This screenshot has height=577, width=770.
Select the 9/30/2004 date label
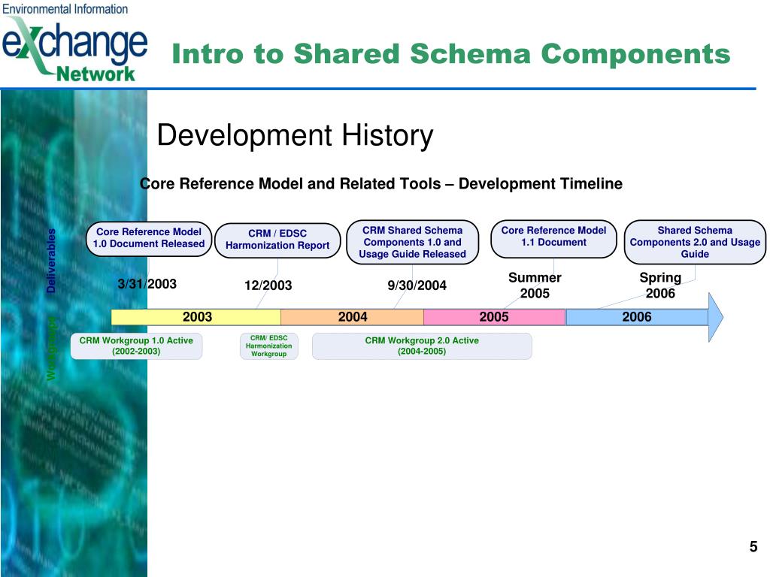[417, 285]
